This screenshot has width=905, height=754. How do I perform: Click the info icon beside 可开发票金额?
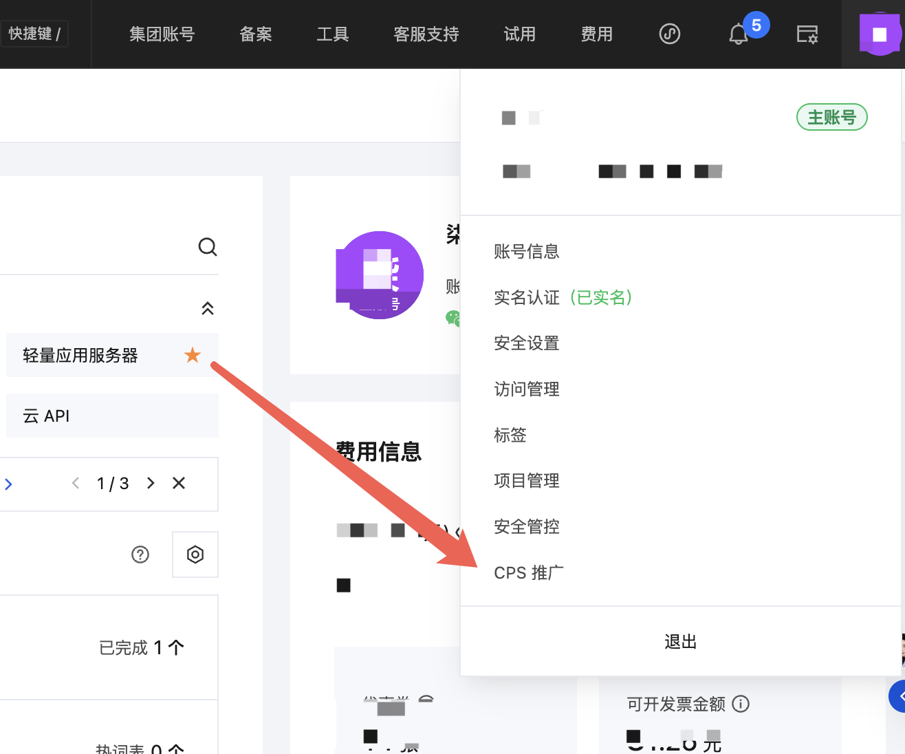click(x=741, y=704)
